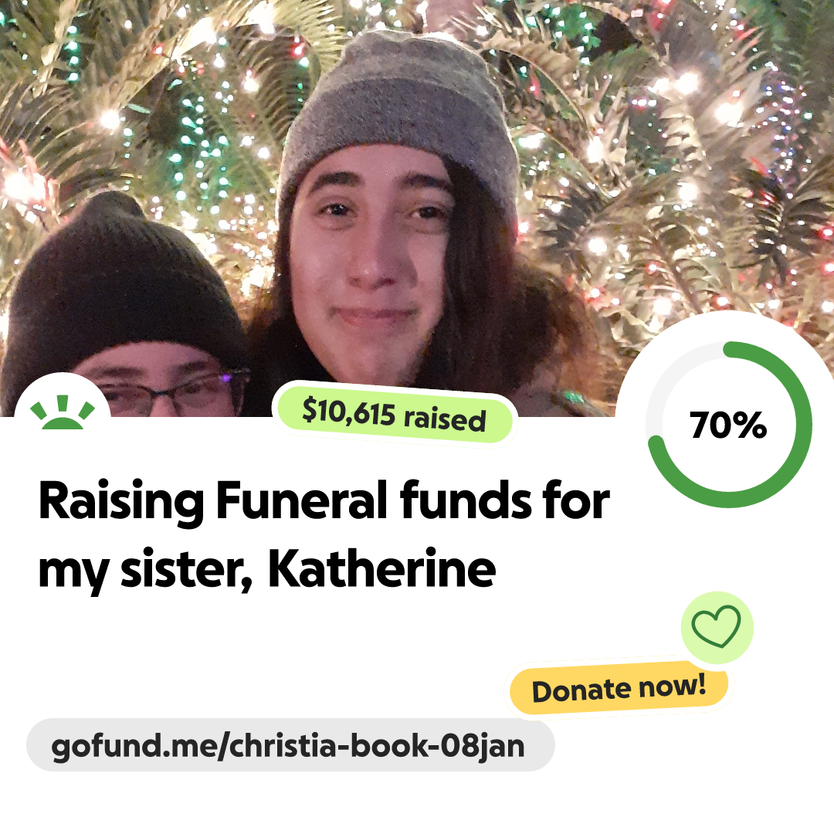
Task: Open the gofund.me/christia-book-08jan link
Action: click(x=290, y=744)
